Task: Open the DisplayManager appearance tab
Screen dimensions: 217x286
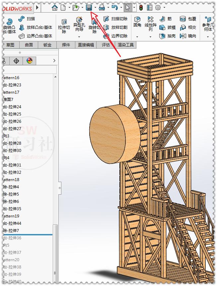Action: point(30,61)
